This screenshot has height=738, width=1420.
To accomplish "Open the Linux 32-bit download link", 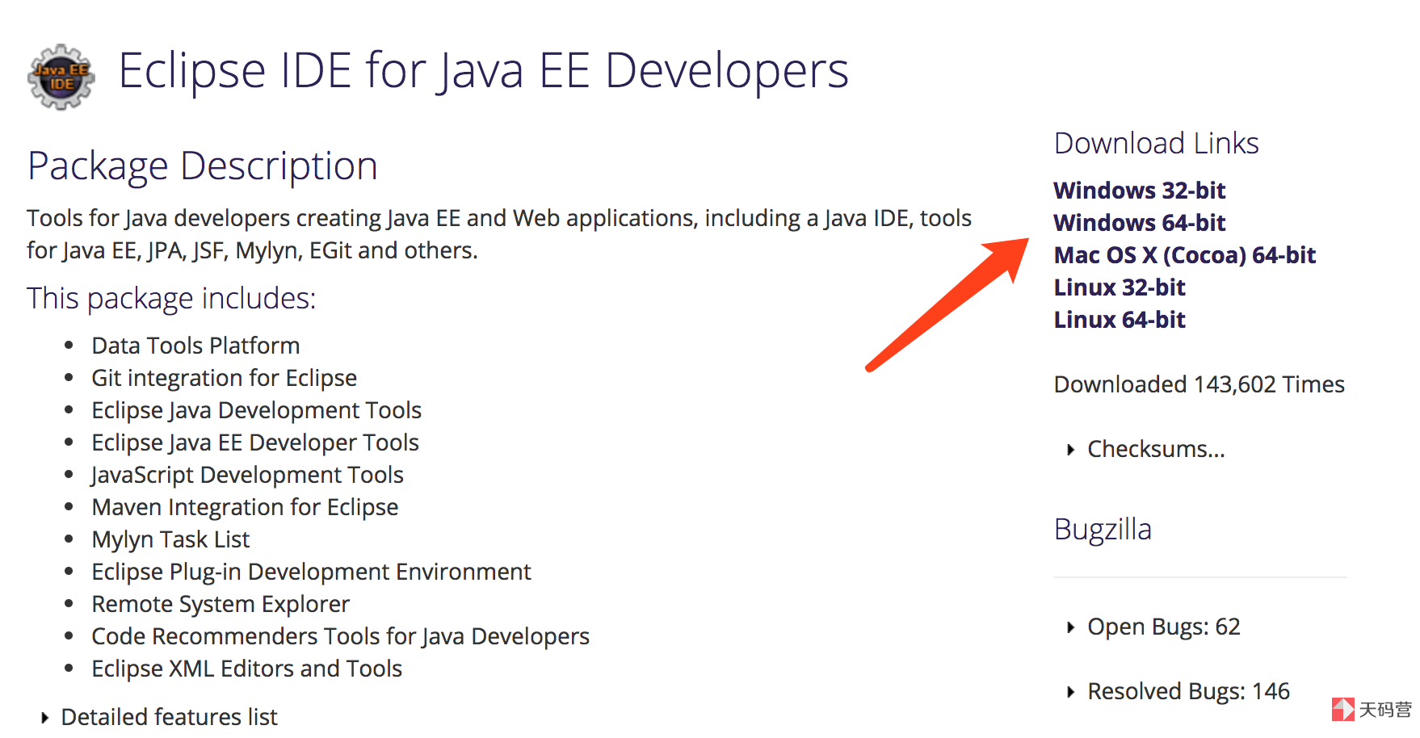I will (1119, 287).
